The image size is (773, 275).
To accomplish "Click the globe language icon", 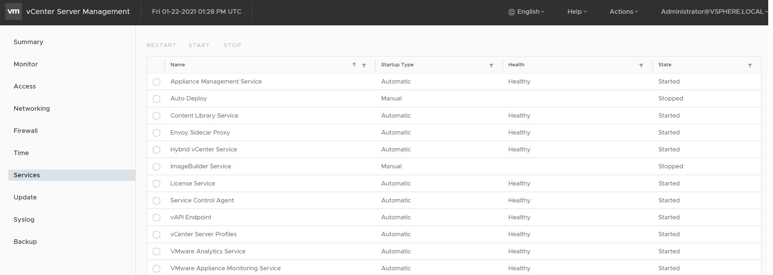I will tap(511, 12).
